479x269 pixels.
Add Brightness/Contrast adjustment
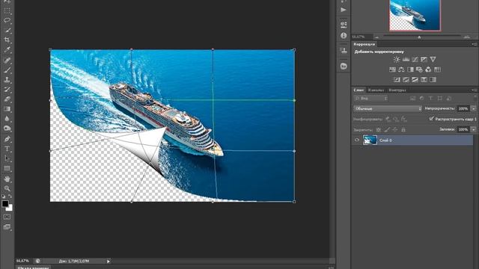[x=397, y=60]
